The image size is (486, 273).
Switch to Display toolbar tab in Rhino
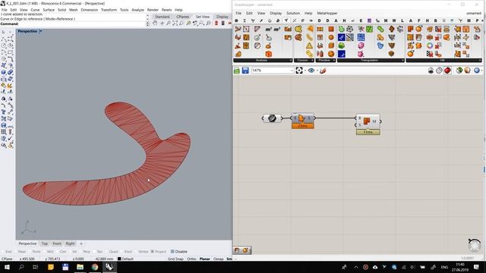coord(222,17)
